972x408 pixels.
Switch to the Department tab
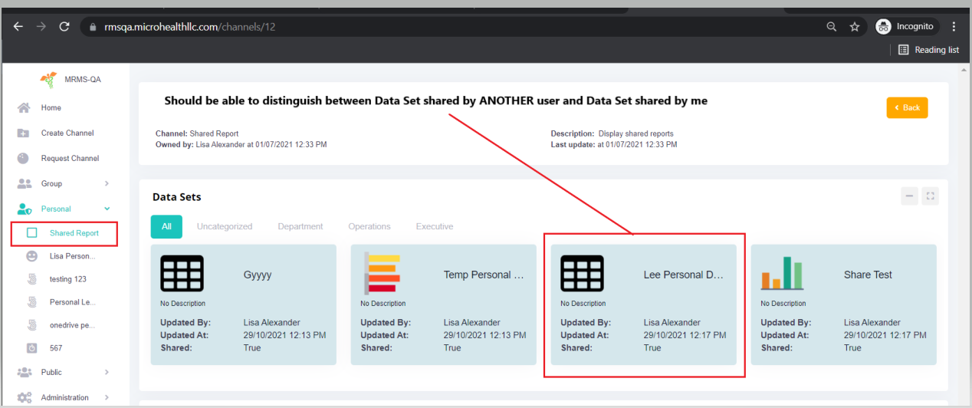pos(300,226)
